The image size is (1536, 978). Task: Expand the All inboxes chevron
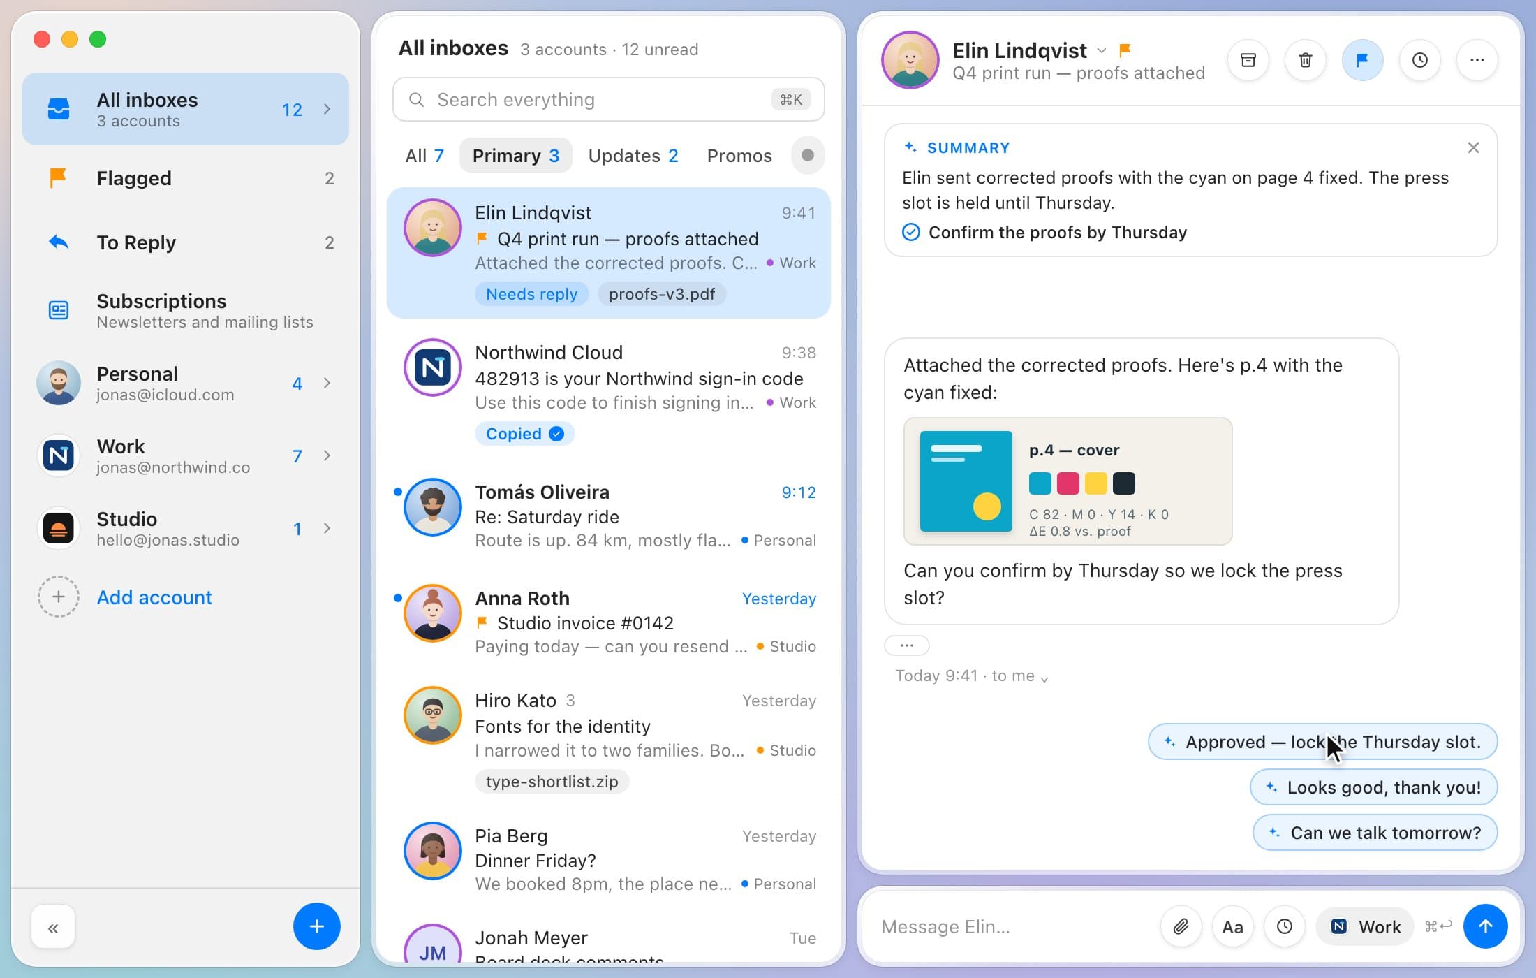(x=327, y=109)
